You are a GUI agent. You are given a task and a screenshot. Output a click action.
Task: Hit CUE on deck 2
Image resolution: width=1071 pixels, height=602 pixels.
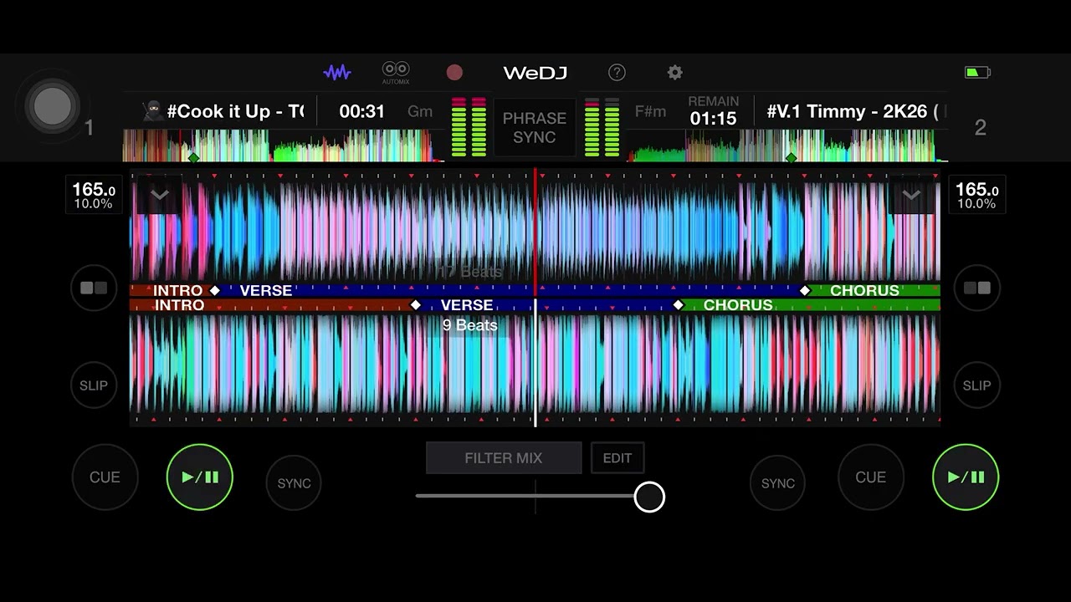pyautogui.click(x=870, y=477)
